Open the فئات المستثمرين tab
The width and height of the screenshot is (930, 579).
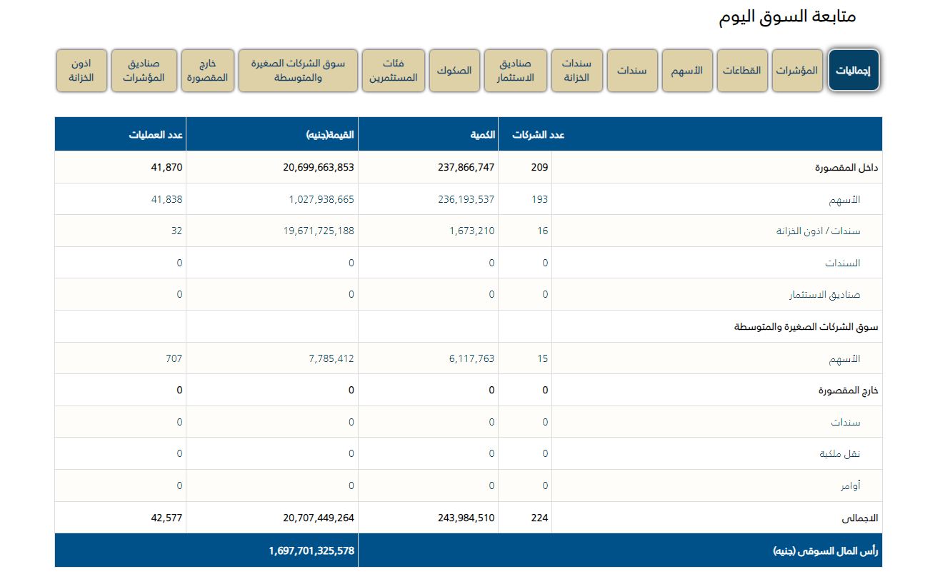tap(394, 71)
